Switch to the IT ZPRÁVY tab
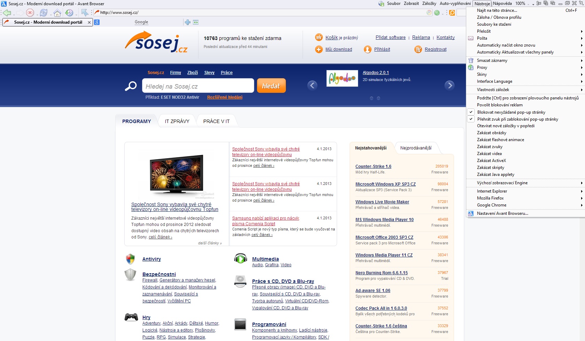The width and height of the screenshot is (585, 341). coord(177,121)
